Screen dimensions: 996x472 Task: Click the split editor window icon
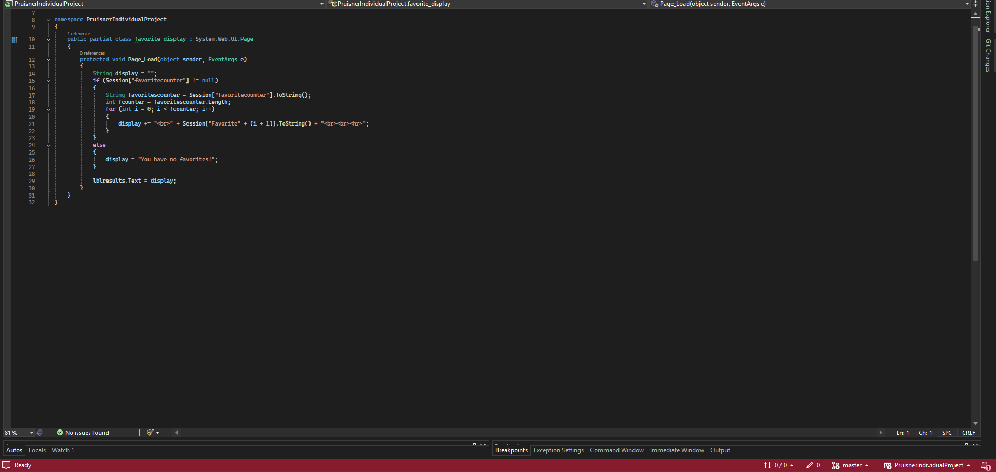click(976, 4)
